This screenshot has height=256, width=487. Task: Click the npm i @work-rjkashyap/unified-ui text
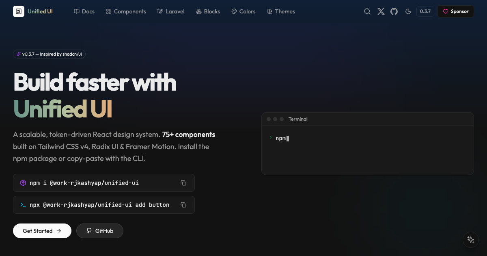point(84,183)
